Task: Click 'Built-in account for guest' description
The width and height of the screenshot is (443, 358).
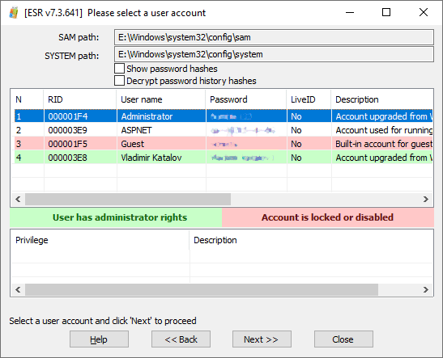Action: (384, 144)
